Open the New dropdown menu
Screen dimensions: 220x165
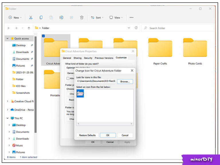(x=15, y=17)
